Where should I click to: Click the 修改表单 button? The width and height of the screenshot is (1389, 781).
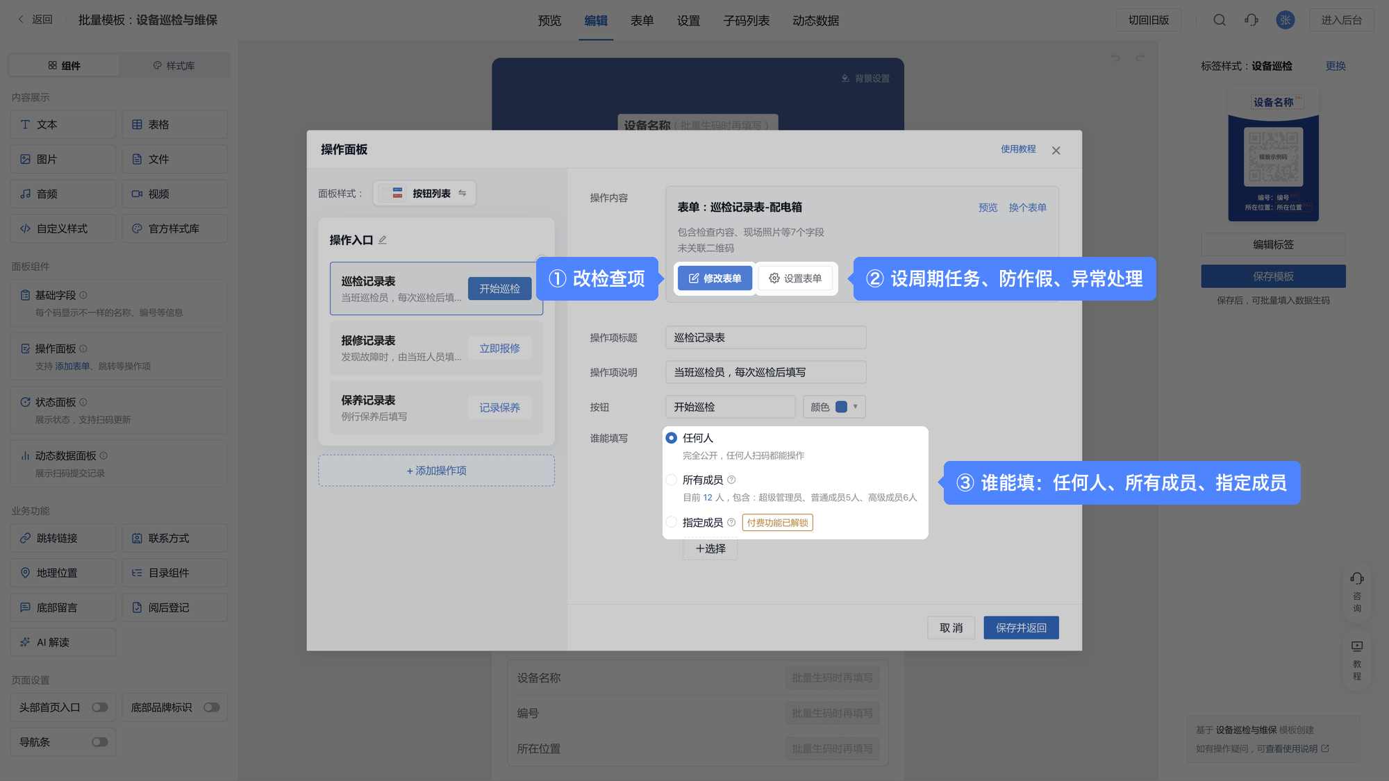pyautogui.click(x=715, y=278)
